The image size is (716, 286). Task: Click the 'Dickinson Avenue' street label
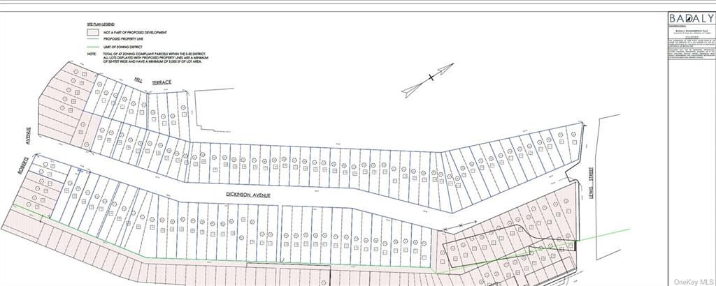click(x=248, y=195)
